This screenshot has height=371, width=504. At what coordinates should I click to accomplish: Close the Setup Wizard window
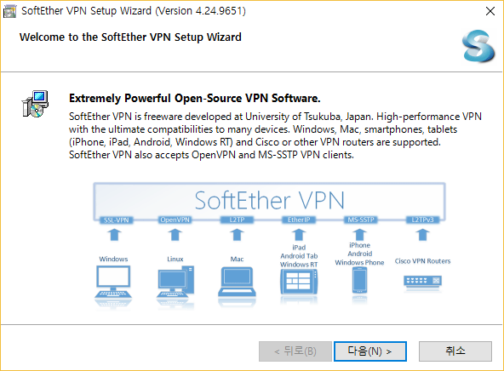coord(490,11)
